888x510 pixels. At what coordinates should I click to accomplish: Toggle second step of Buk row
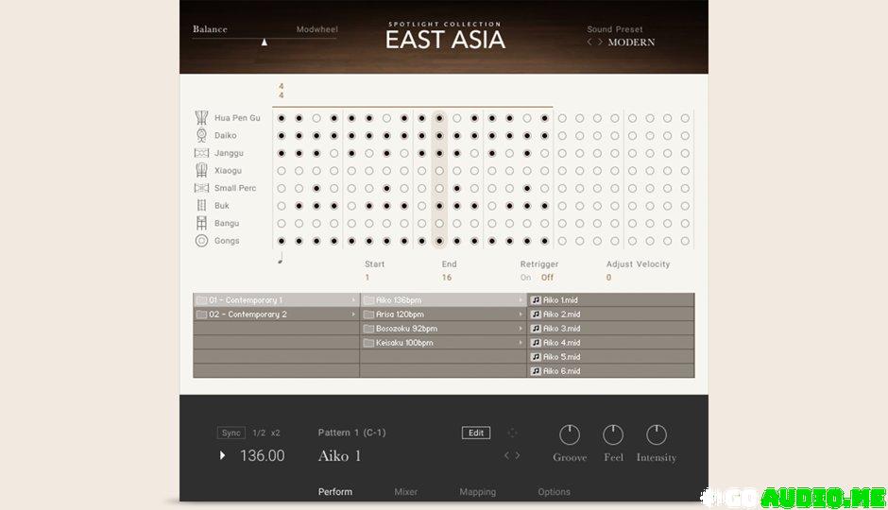click(299, 206)
